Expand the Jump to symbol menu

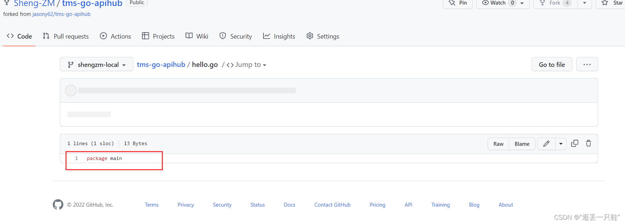246,65
